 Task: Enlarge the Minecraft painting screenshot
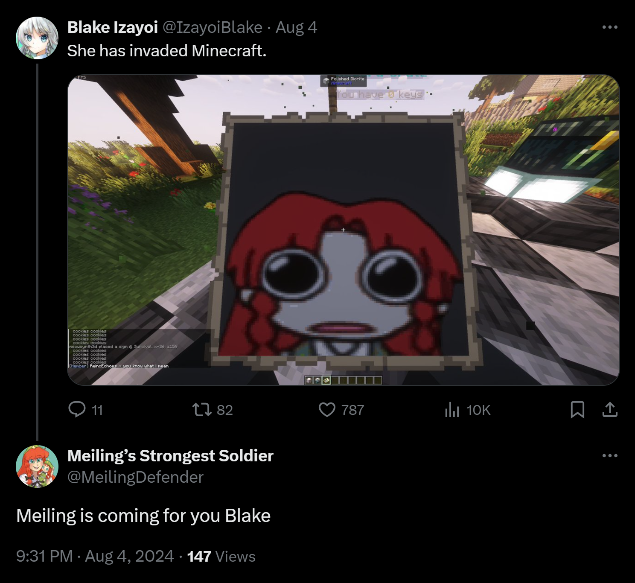click(x=344, y=230)
